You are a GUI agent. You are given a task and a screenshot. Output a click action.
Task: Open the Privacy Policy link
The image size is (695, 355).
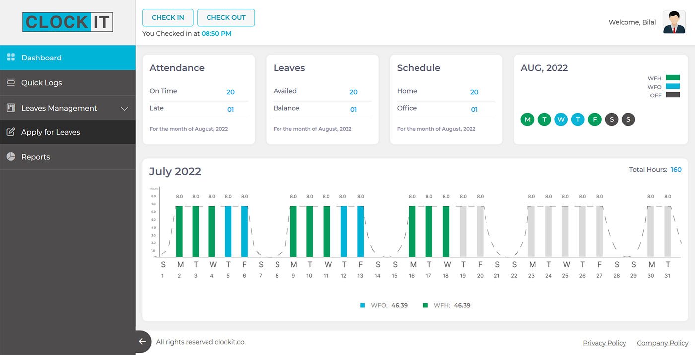pos(604,343)
